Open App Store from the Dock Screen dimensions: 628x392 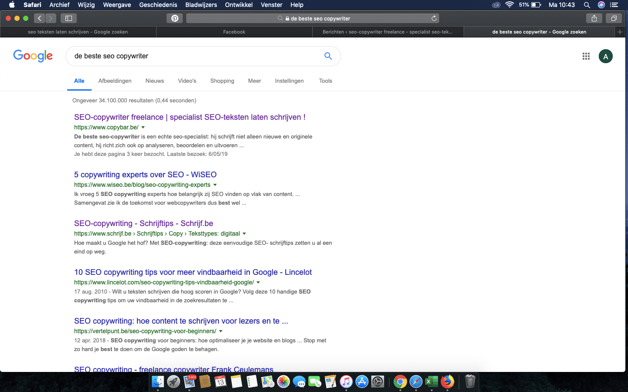362,382
